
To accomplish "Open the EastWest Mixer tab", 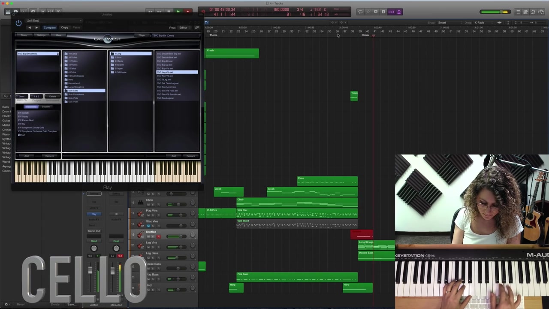I will tap(58, 35).
